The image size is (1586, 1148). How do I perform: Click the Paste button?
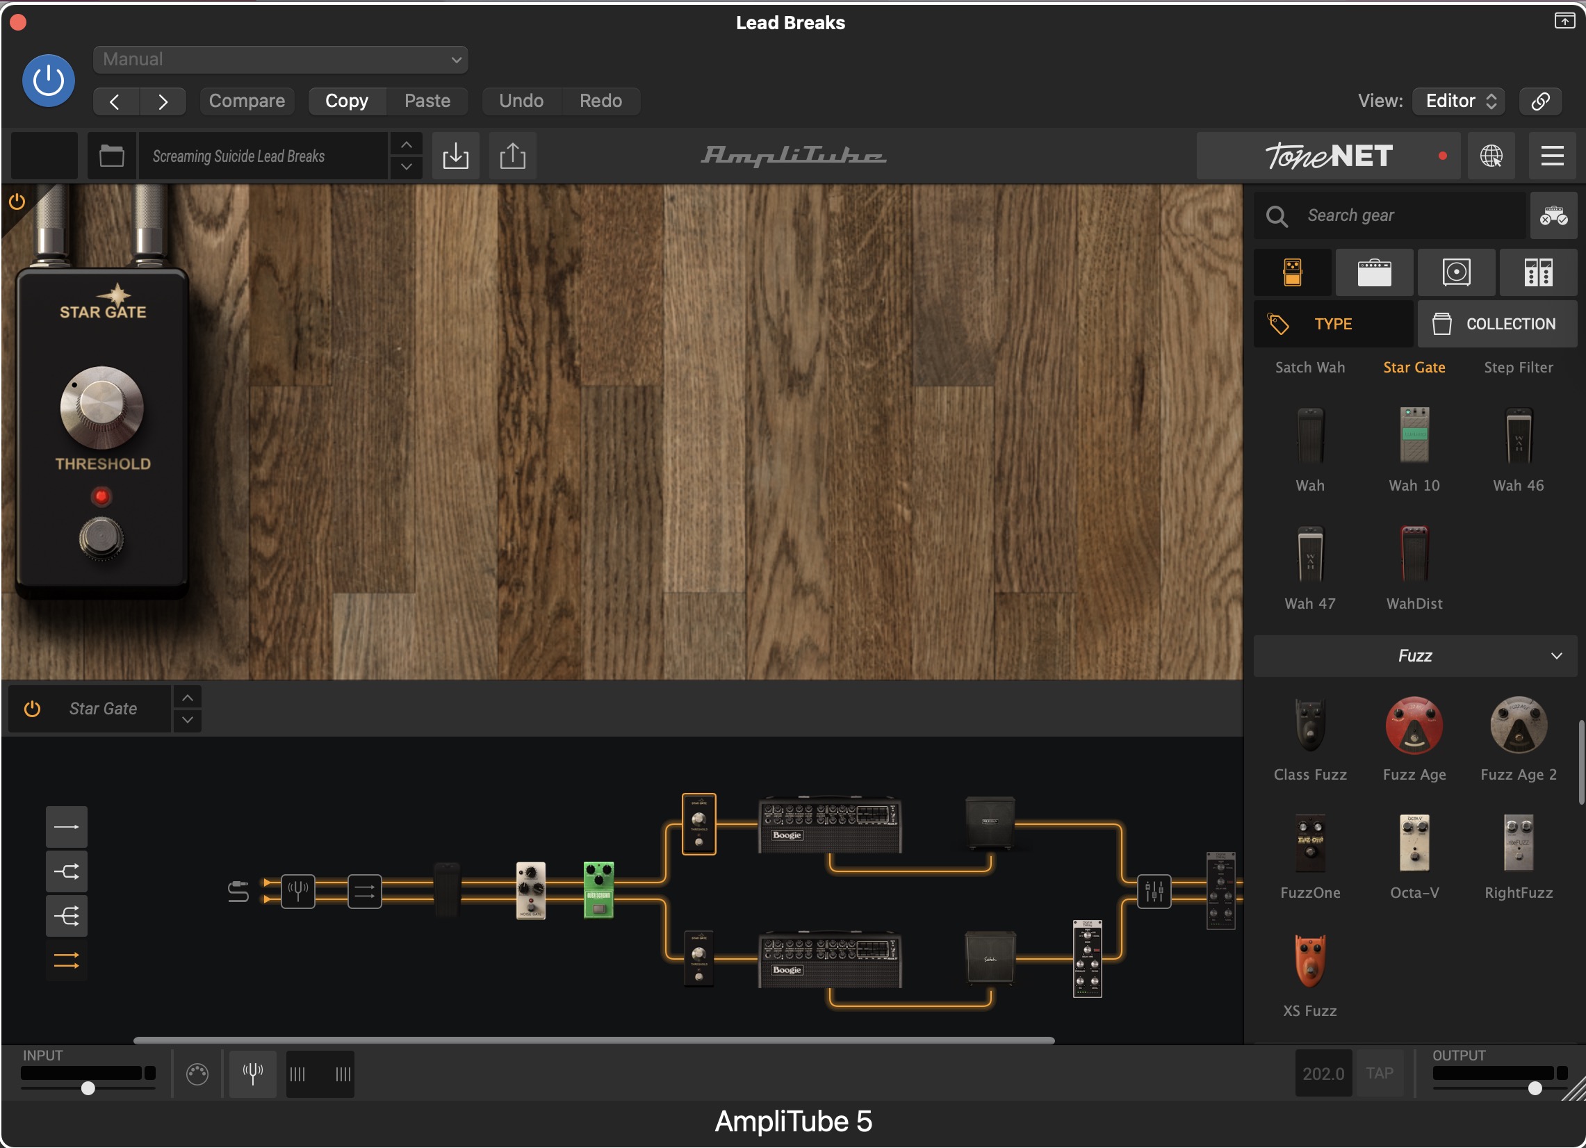427,101
